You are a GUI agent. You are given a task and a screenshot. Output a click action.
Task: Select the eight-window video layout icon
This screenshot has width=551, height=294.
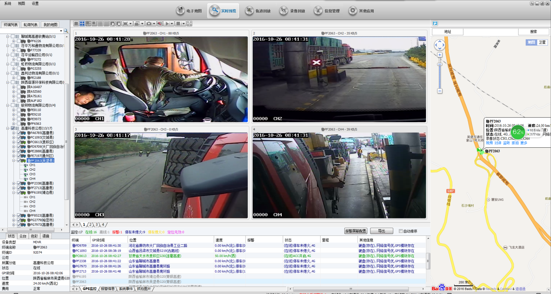pyautogui.click(x=94, y=23)
